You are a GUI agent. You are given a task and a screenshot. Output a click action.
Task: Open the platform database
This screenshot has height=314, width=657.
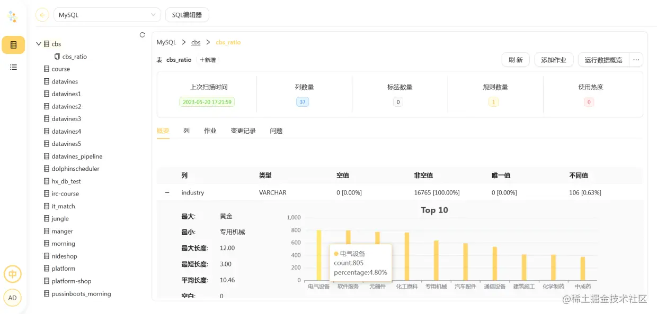(x=64, y=269)
